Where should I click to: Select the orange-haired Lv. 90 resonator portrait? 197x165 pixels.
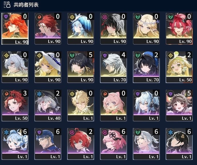pos(15,29)
